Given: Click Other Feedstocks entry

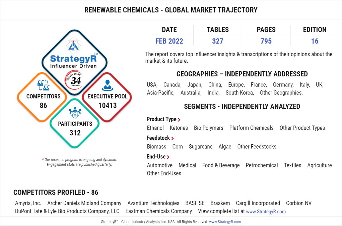Looking at the screenshot, I should [257, 147].
